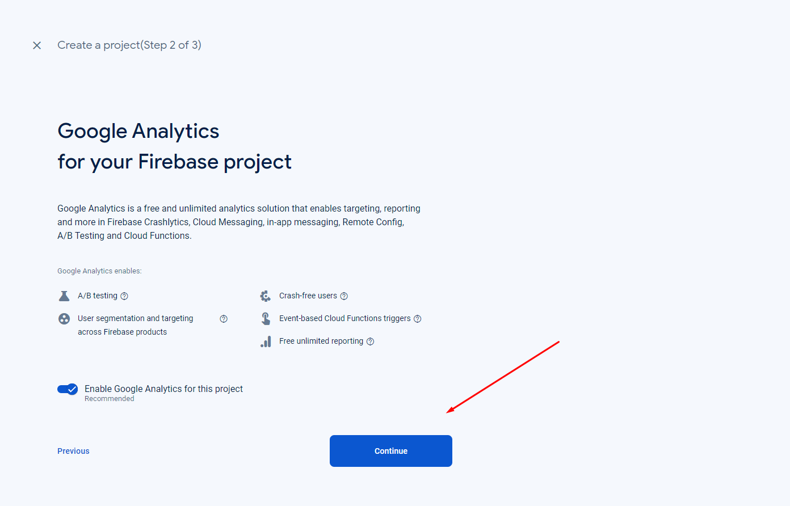The width and height of the screenshot is (790, 506).
Task: Open help icon next to Free unlimited reporting
Action: pyautogui.click(x=371, y=341)
